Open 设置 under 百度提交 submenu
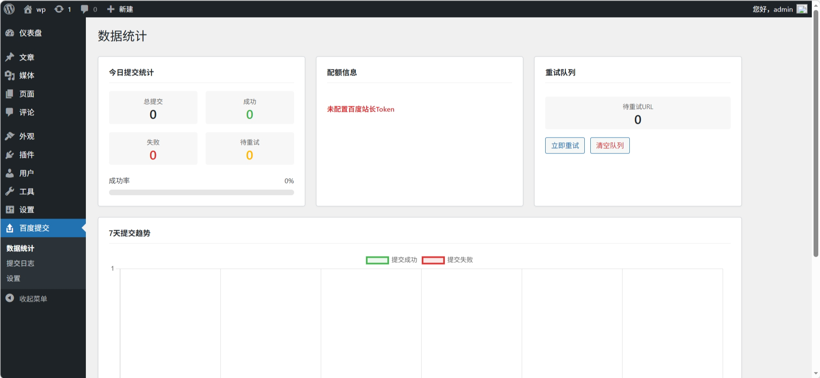The height and width of the screenshot is (378, 820). 13,278
